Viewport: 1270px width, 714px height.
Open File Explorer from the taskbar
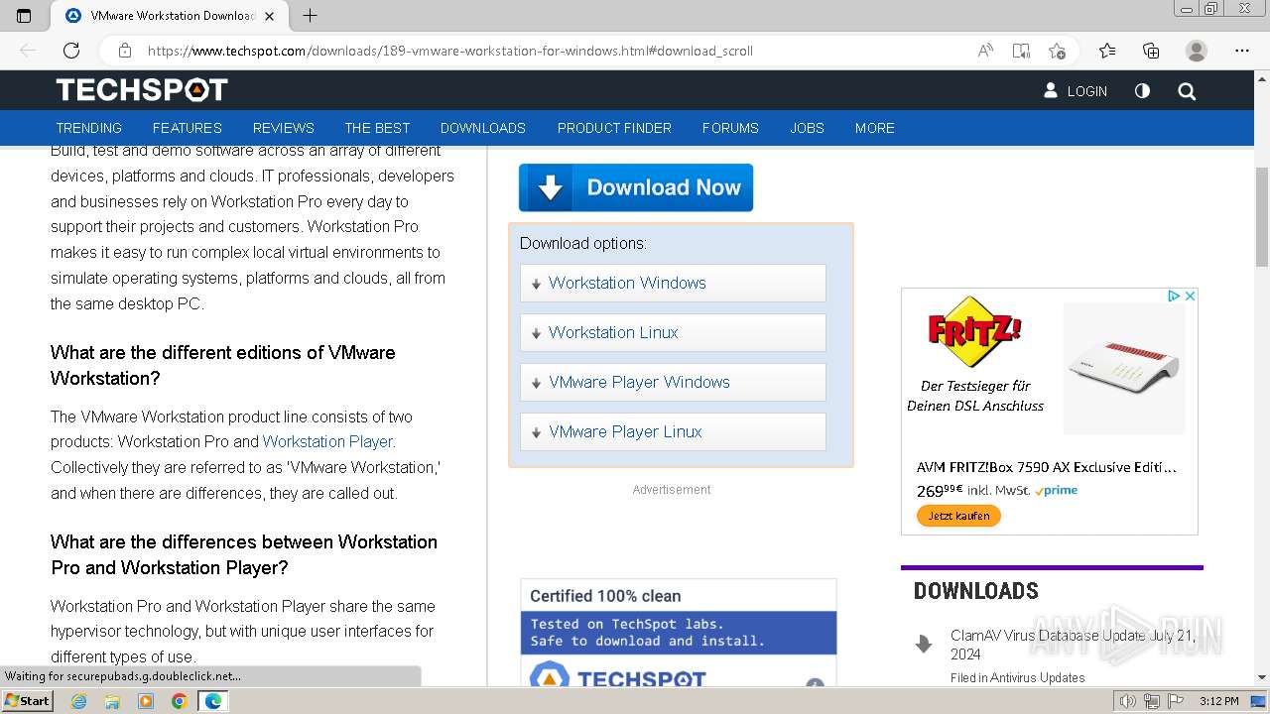(112, 701)
